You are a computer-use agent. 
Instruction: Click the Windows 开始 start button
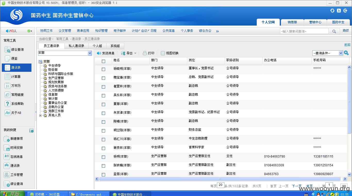[x=12, y=194]
